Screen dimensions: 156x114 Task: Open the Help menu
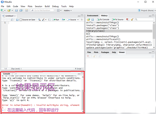71,6
